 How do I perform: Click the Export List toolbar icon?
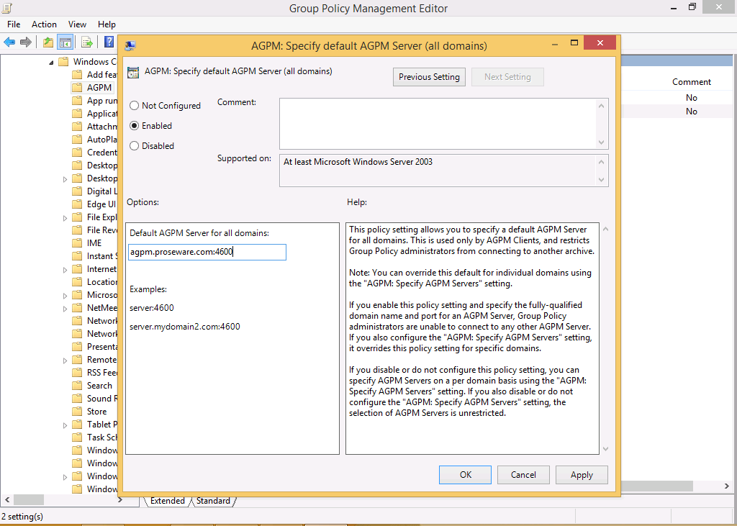pyautogui.click(x=86, y=42)
